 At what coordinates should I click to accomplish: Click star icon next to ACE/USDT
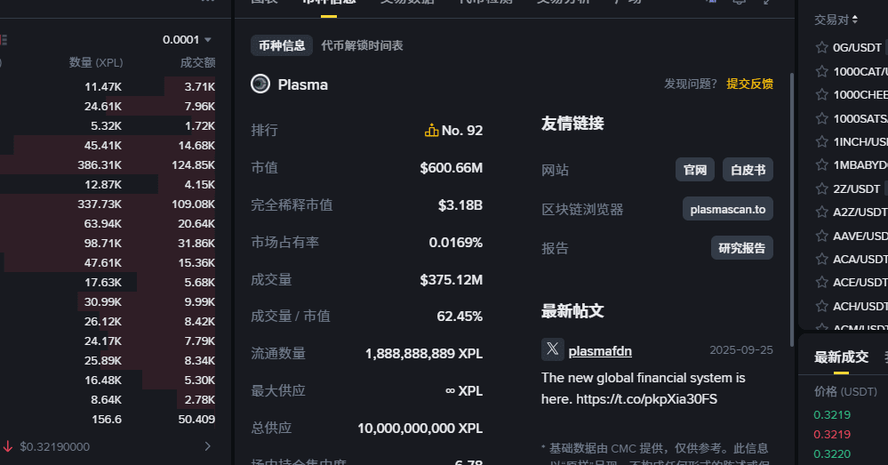tap(821, 282)
